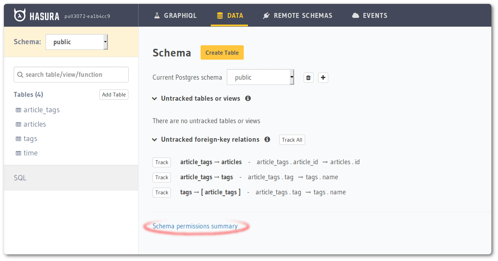Click the articles table icon in sidebar
Viewport: 498px width, 261px height.
18,124
